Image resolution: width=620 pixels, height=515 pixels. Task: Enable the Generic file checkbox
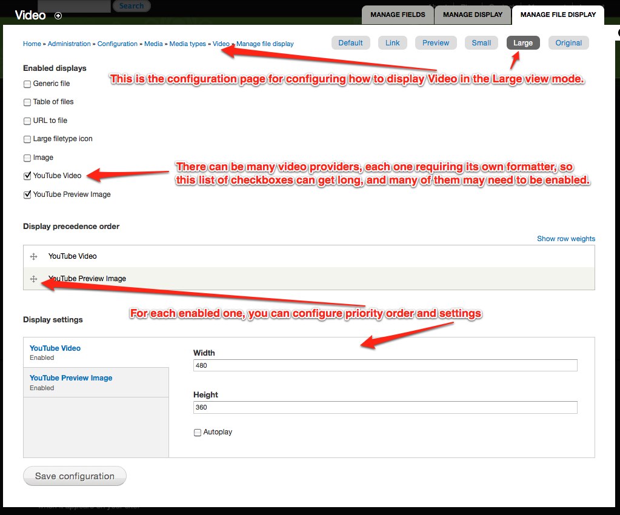27,84
